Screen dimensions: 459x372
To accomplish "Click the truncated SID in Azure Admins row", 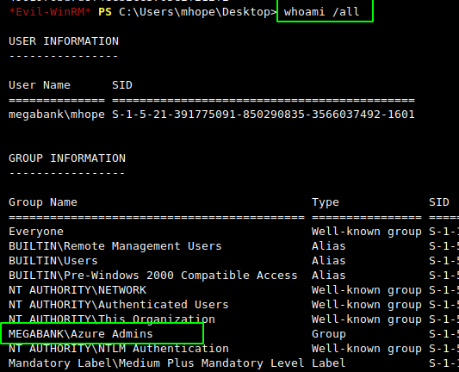I will (x=443, y=334).
